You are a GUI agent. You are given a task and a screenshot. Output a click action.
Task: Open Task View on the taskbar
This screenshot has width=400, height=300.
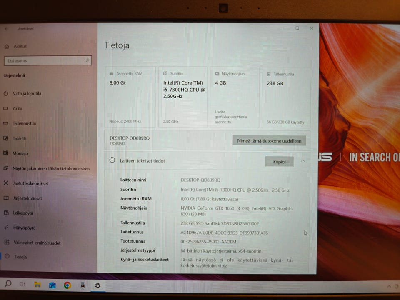coord(22,284)
